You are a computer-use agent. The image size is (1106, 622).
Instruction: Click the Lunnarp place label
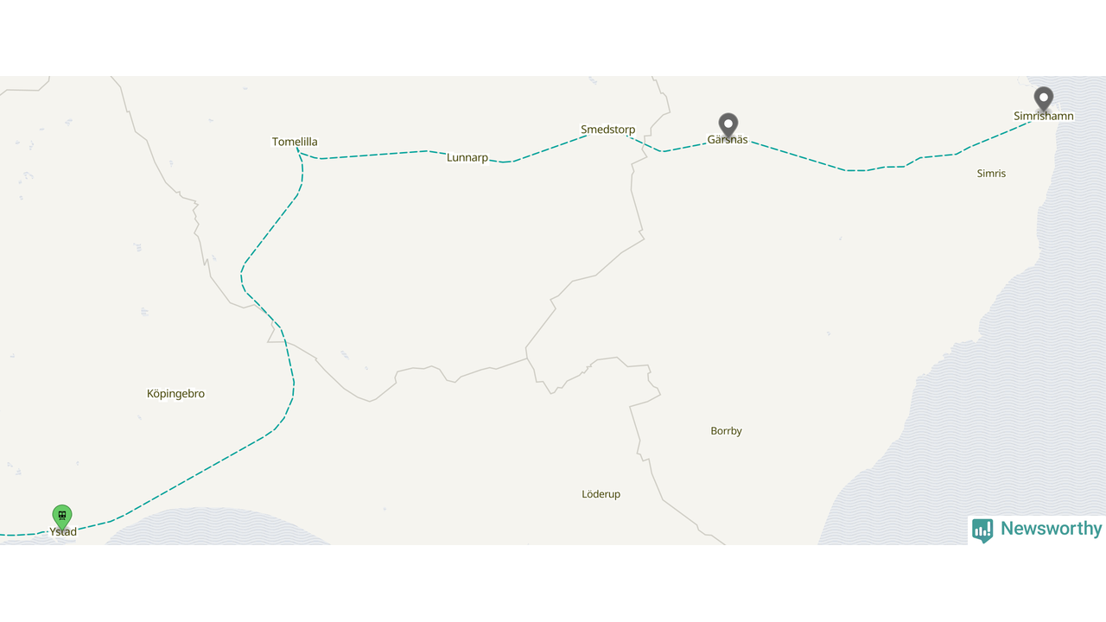[467, 157]
